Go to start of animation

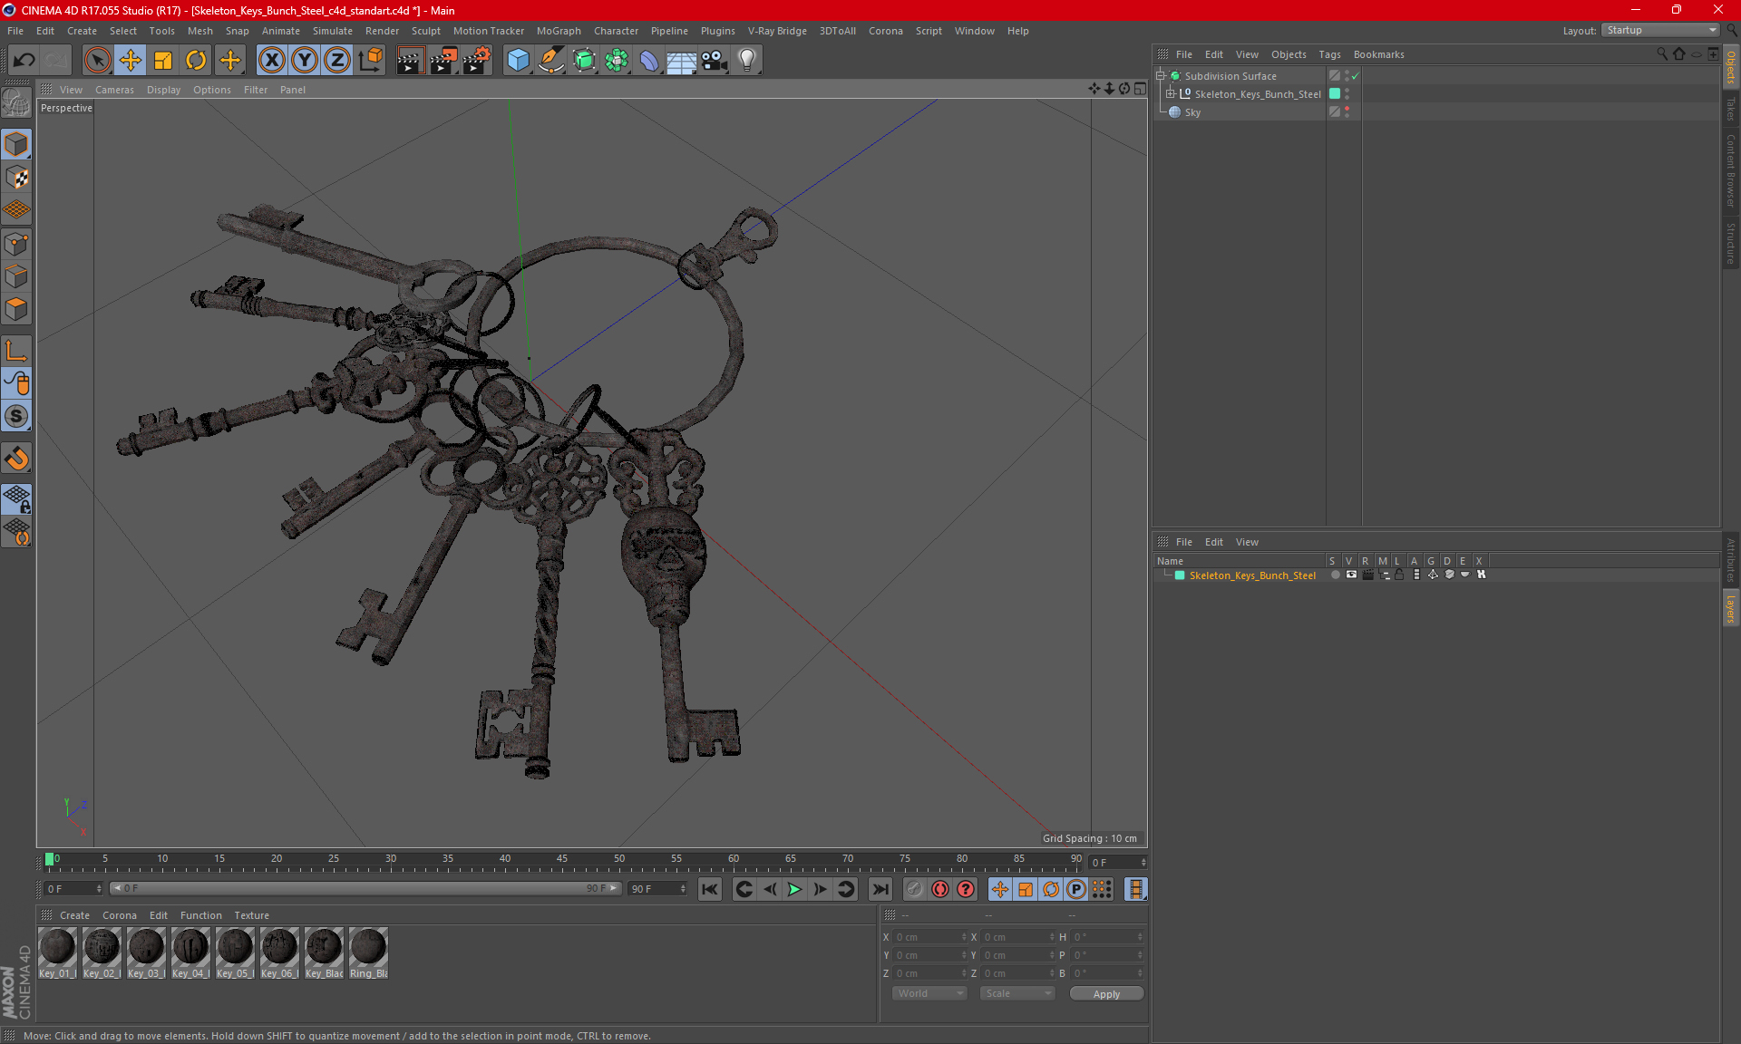point(710,889)
